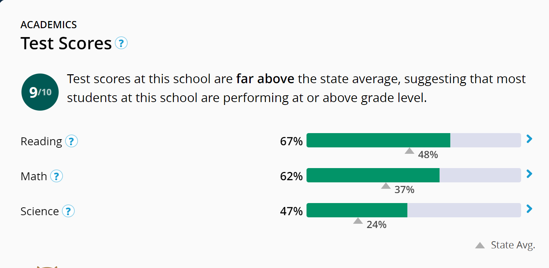Image resolution: width=549 pixels, height=268 pixels.
Task: Click the help icon beside Test Scores
Action: click(x=121, y=44)
